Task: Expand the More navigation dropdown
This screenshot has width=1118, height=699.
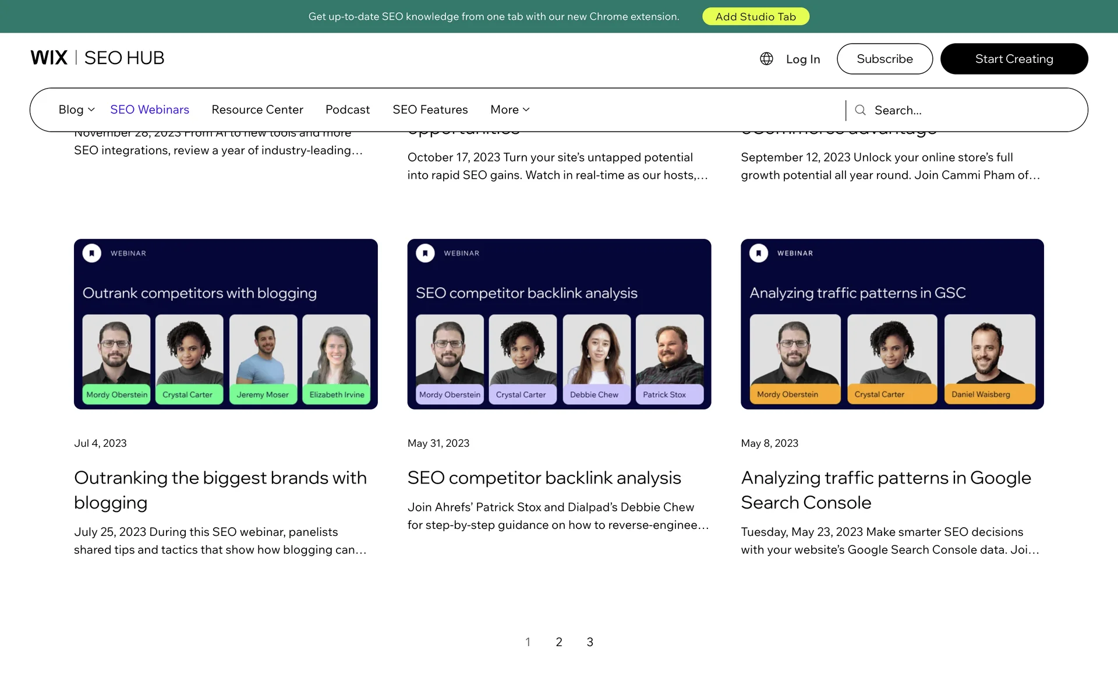Action: click(510, 110)
